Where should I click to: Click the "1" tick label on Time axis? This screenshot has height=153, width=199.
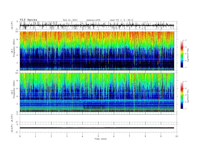36,136
